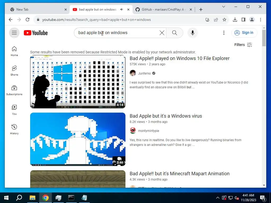Open Windows taskbar search

[x=19, y=198]
